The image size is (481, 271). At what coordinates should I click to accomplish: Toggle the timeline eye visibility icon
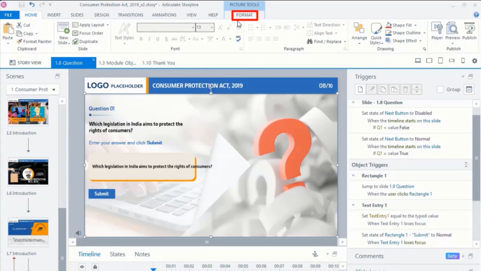click(x=82, y=266)
